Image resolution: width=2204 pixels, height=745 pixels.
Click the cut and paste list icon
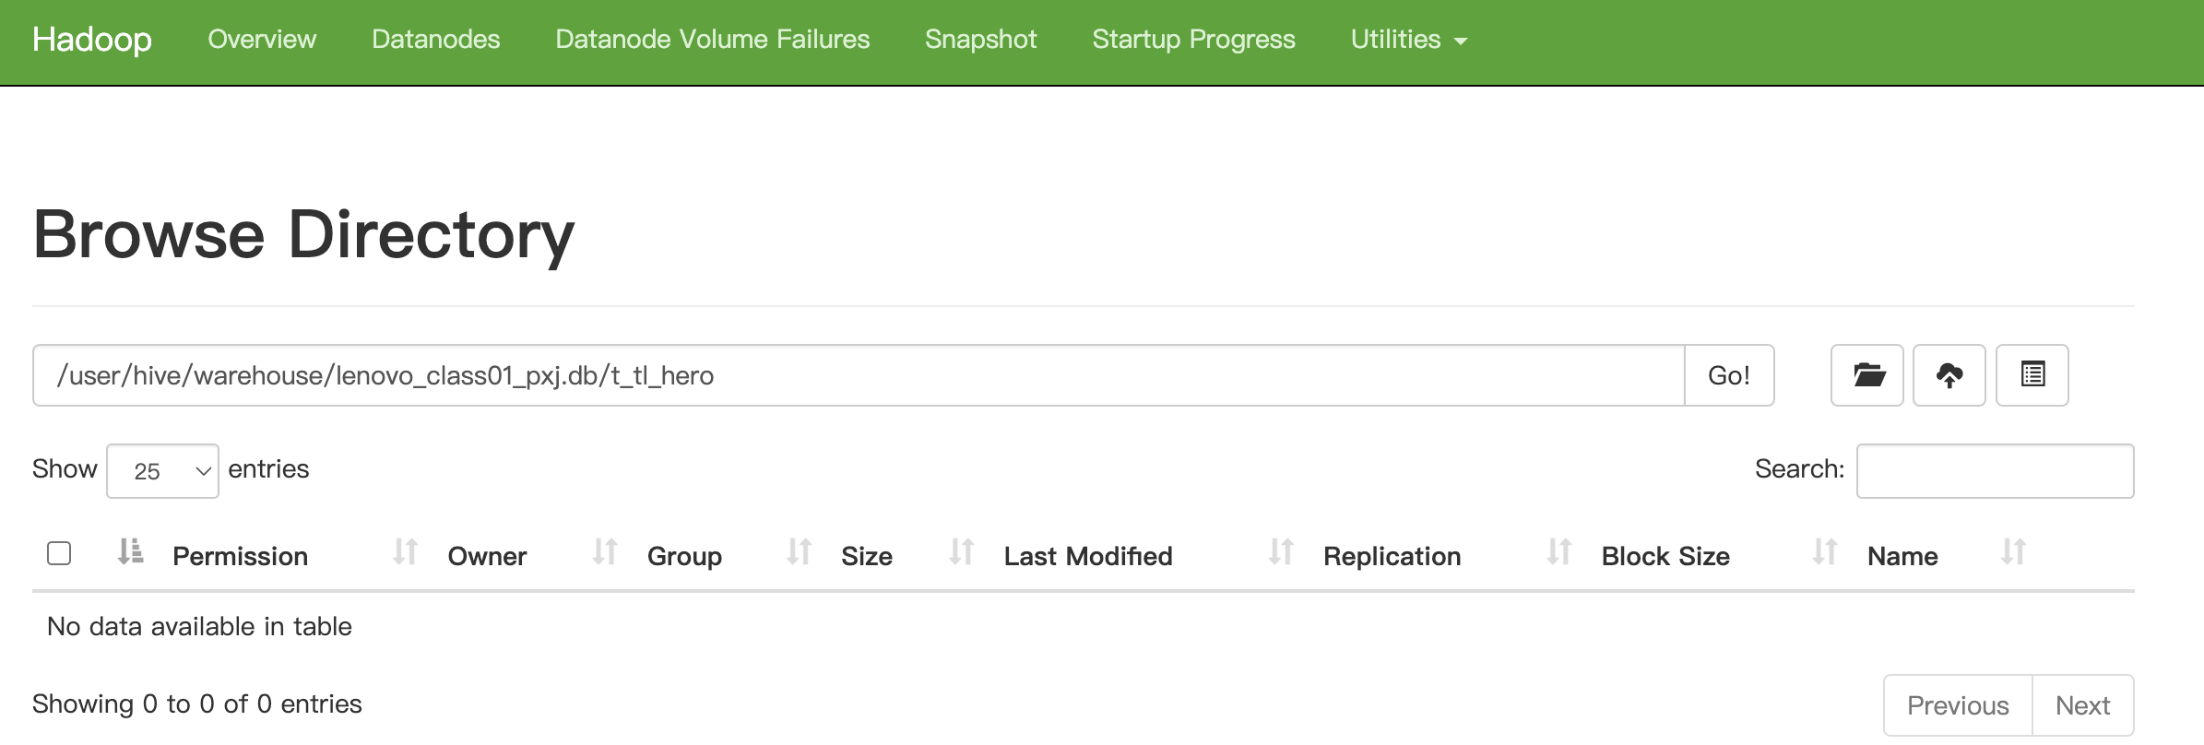(2032, 375)
